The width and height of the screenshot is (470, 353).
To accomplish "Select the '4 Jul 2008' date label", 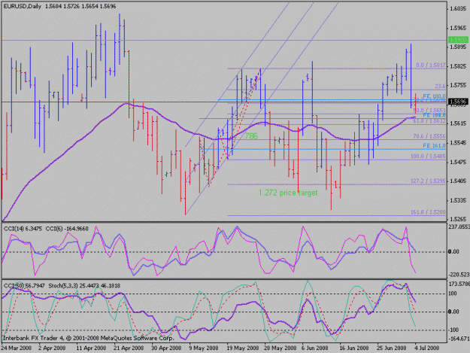I will click(x=427, y=348).
